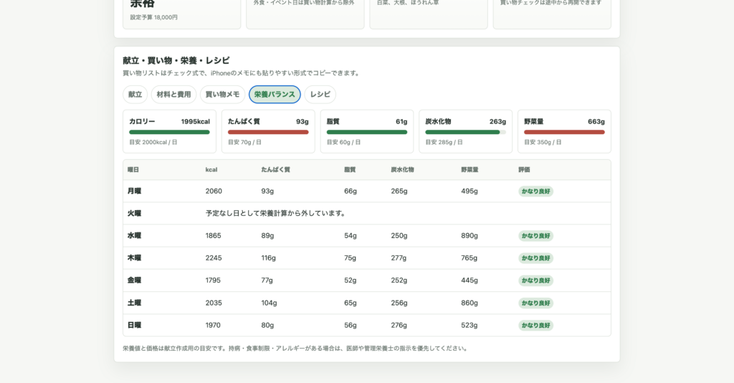Click the かなり良好 badge in 金曜 row
Screen dimensions: 734x383
tap(535, 280)
